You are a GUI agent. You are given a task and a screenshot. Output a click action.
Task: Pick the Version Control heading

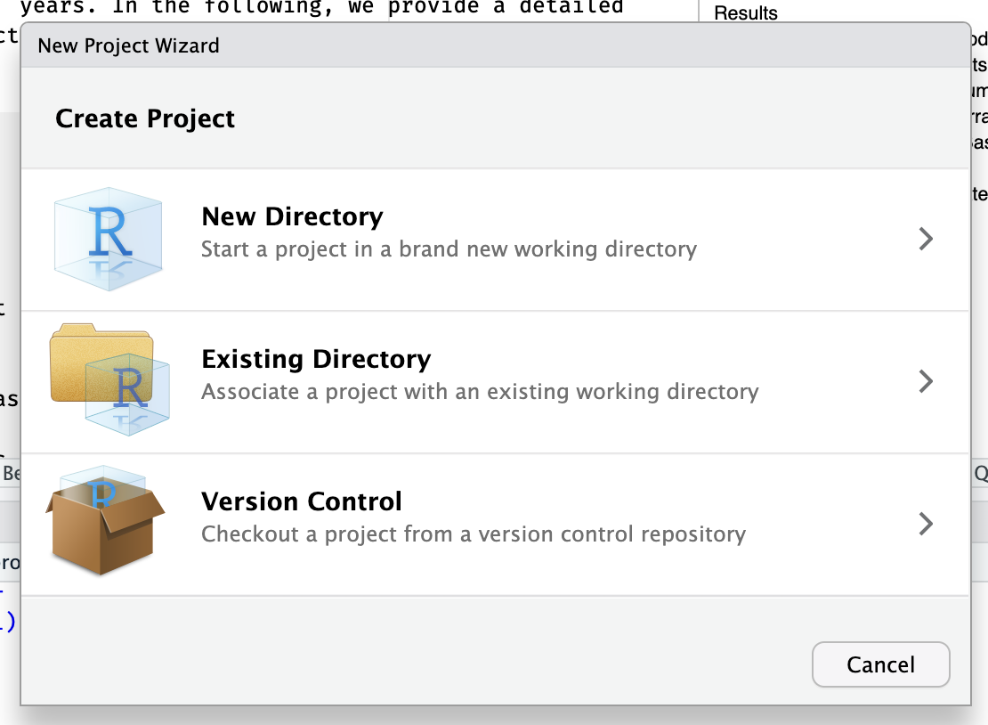[x=302, y=501]
